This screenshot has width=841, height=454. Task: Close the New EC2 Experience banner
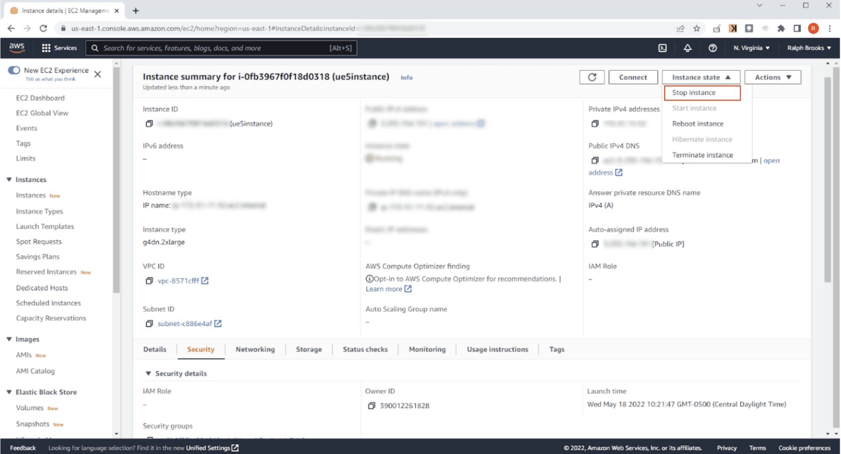[x=98, y=74]
